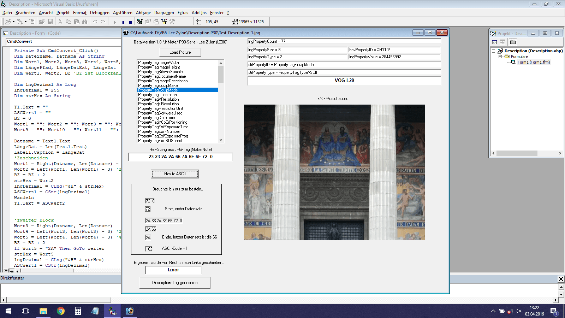Click Projekt panel scroll right arrow
The width and height of the screenshot is (565, 318).
click(x=560, y=153)
